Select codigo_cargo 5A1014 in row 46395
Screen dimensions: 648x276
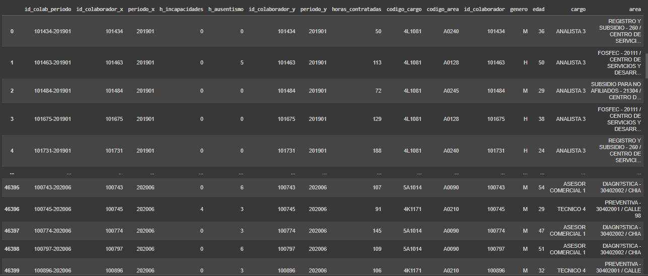point(412,187)
